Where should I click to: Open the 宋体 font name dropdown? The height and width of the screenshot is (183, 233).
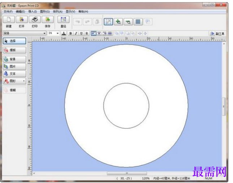click(x=44, y=33)
